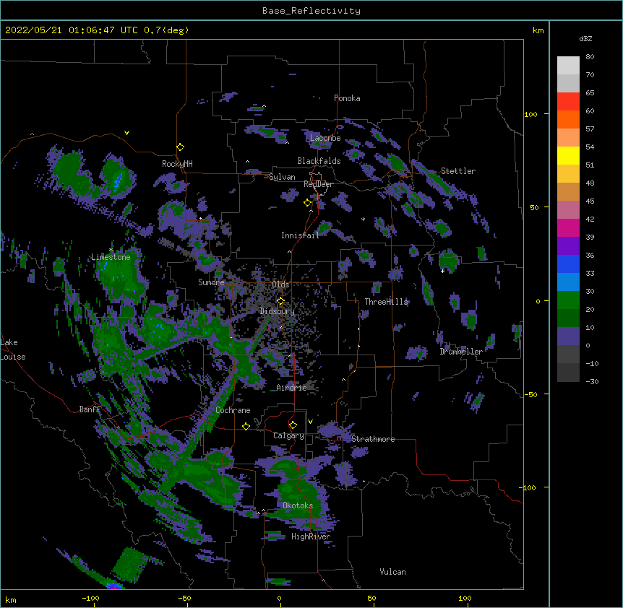
Task: Pick the slate purple 10 dBZ legend swatch
Action: (x=568, y=336)
